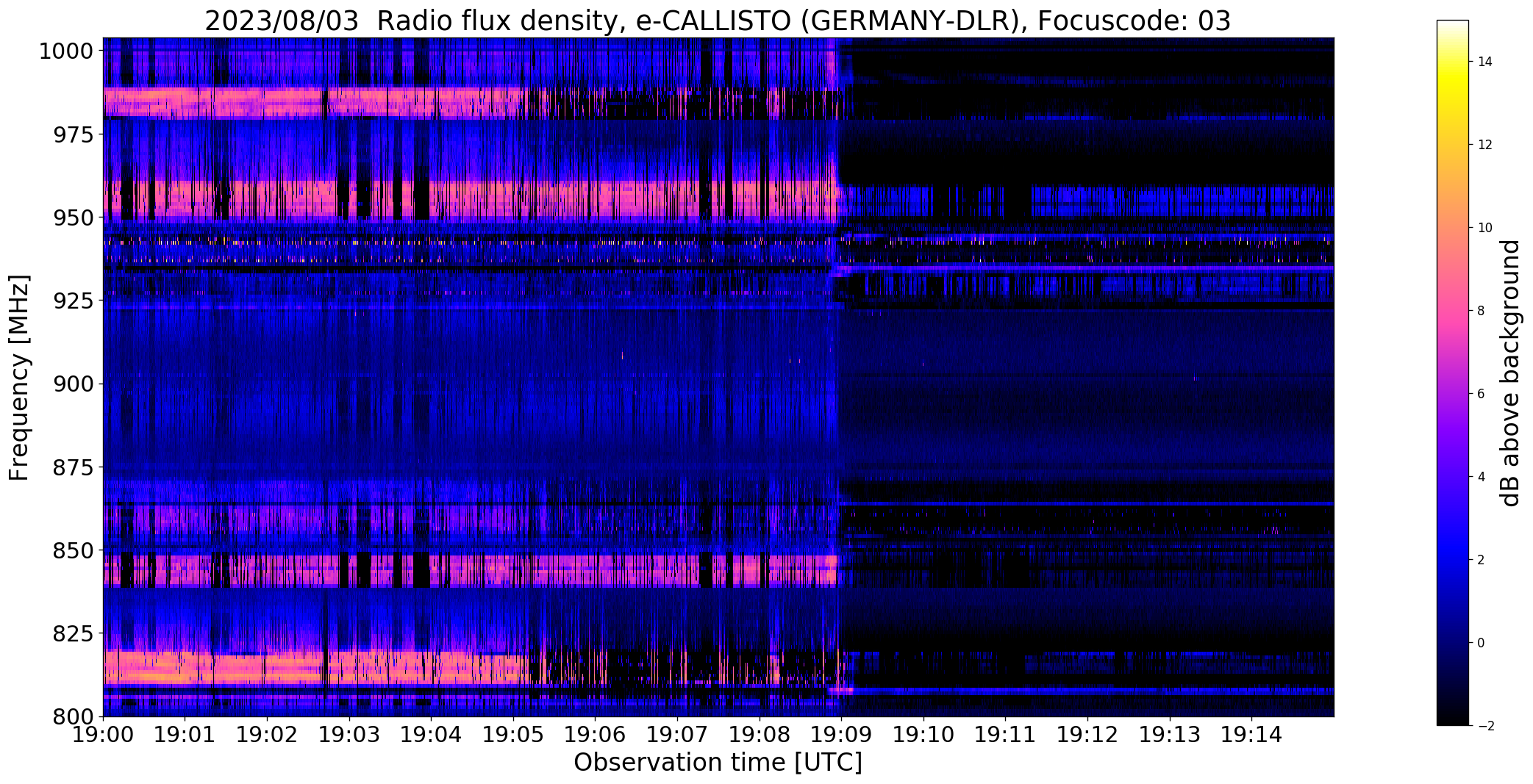The width and height of the screenshot is (1533, 784).
Task: Click the 950 frequency tick label
Action: (x=73, y=217)
